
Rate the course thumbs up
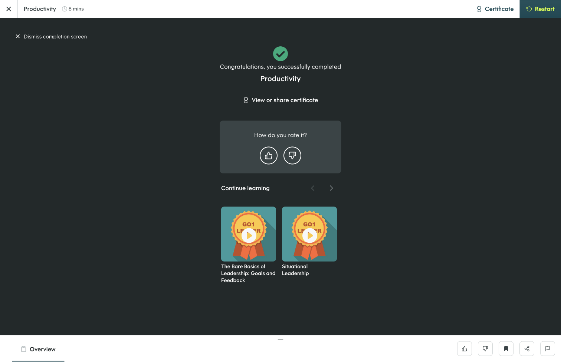(268, 155)
